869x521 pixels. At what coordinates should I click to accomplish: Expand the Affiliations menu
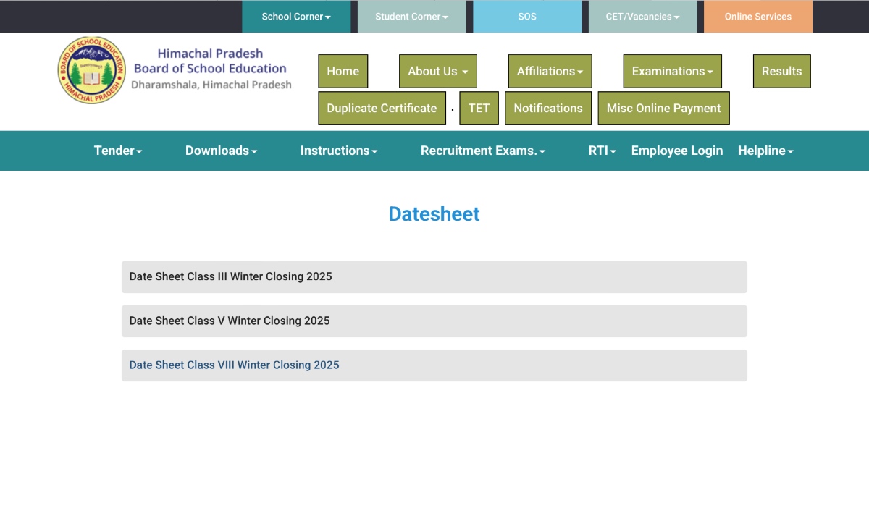coord(550,71)
